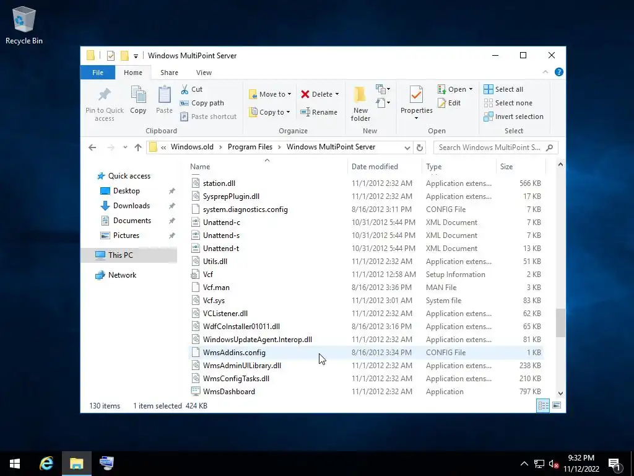634x476 pixels.
Task: Open the New item dropdown
Action: 383,89
